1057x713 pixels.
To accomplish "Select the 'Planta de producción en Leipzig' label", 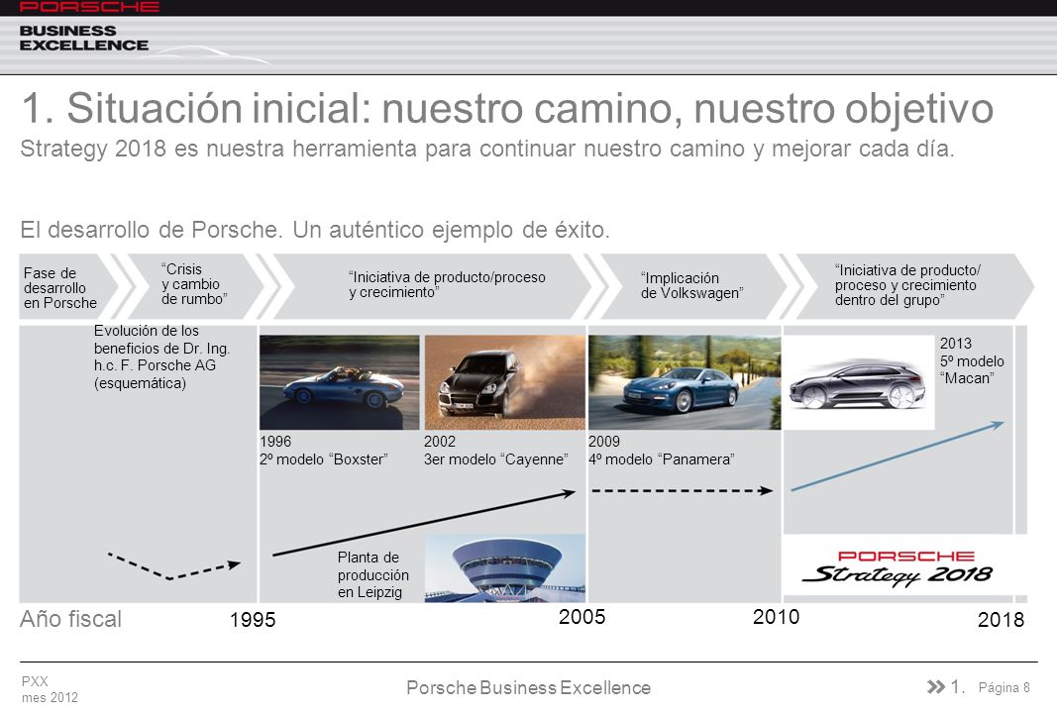I will (372, 574).
